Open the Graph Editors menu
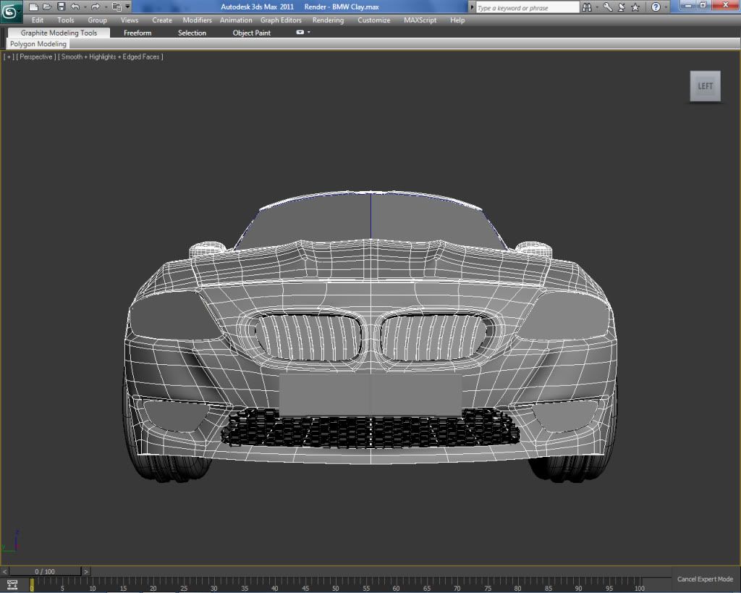The width and height of the screenshot is (741, 593). coord(281,20)
